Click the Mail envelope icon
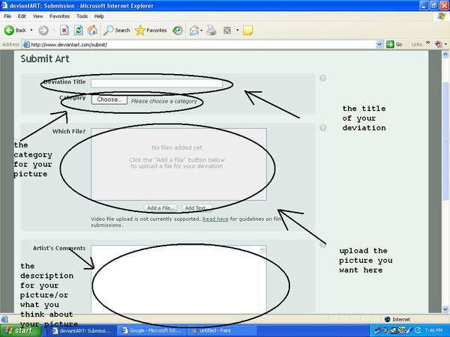Image resolution: width=450 pixels, height=337 pixels. click(x=194, y=30)
